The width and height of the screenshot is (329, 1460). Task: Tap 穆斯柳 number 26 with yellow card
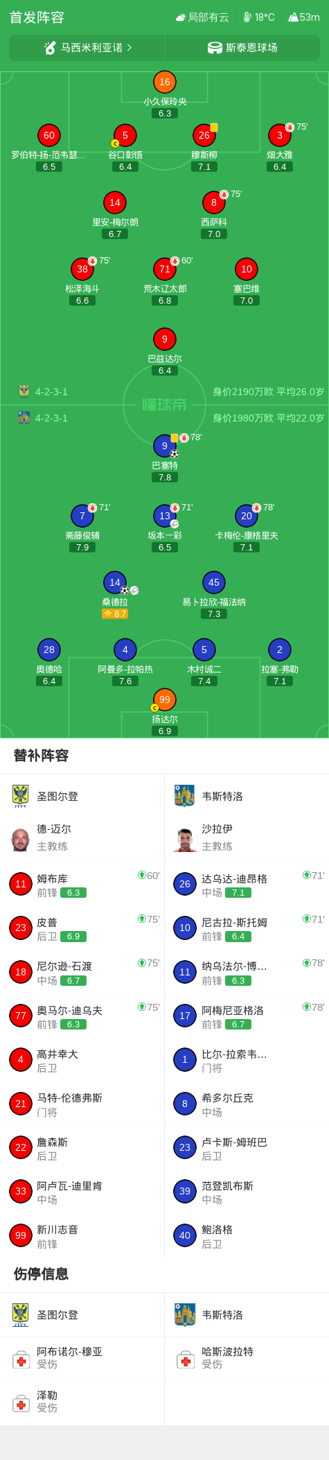[204, 135]
